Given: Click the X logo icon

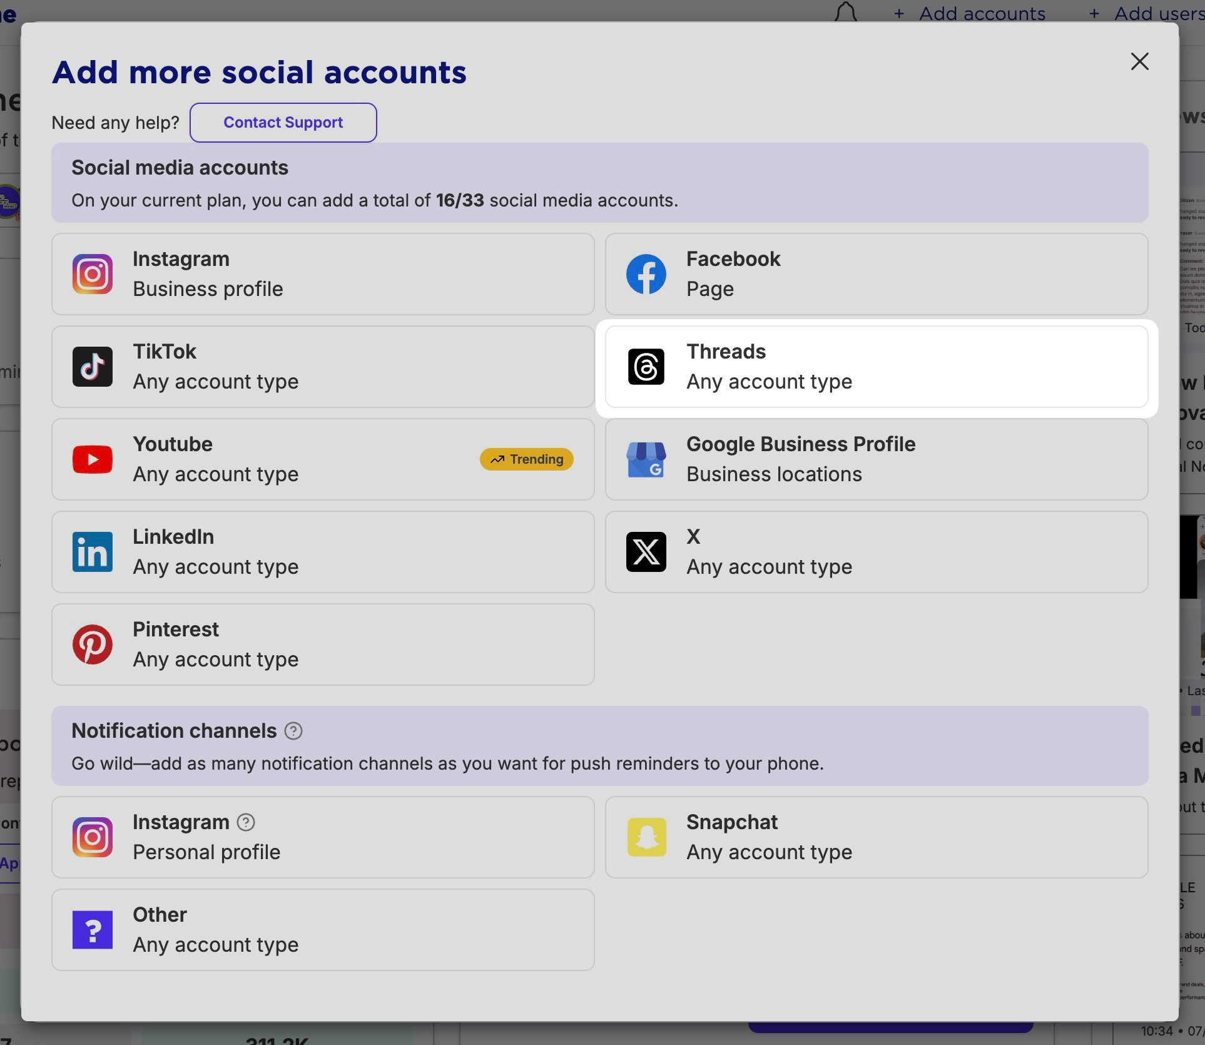Looking at the screenshot, I should [x=646, y=552].
